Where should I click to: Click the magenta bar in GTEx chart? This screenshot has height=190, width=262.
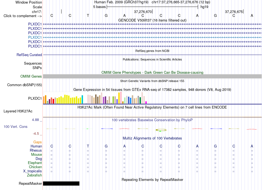[146, 102]
